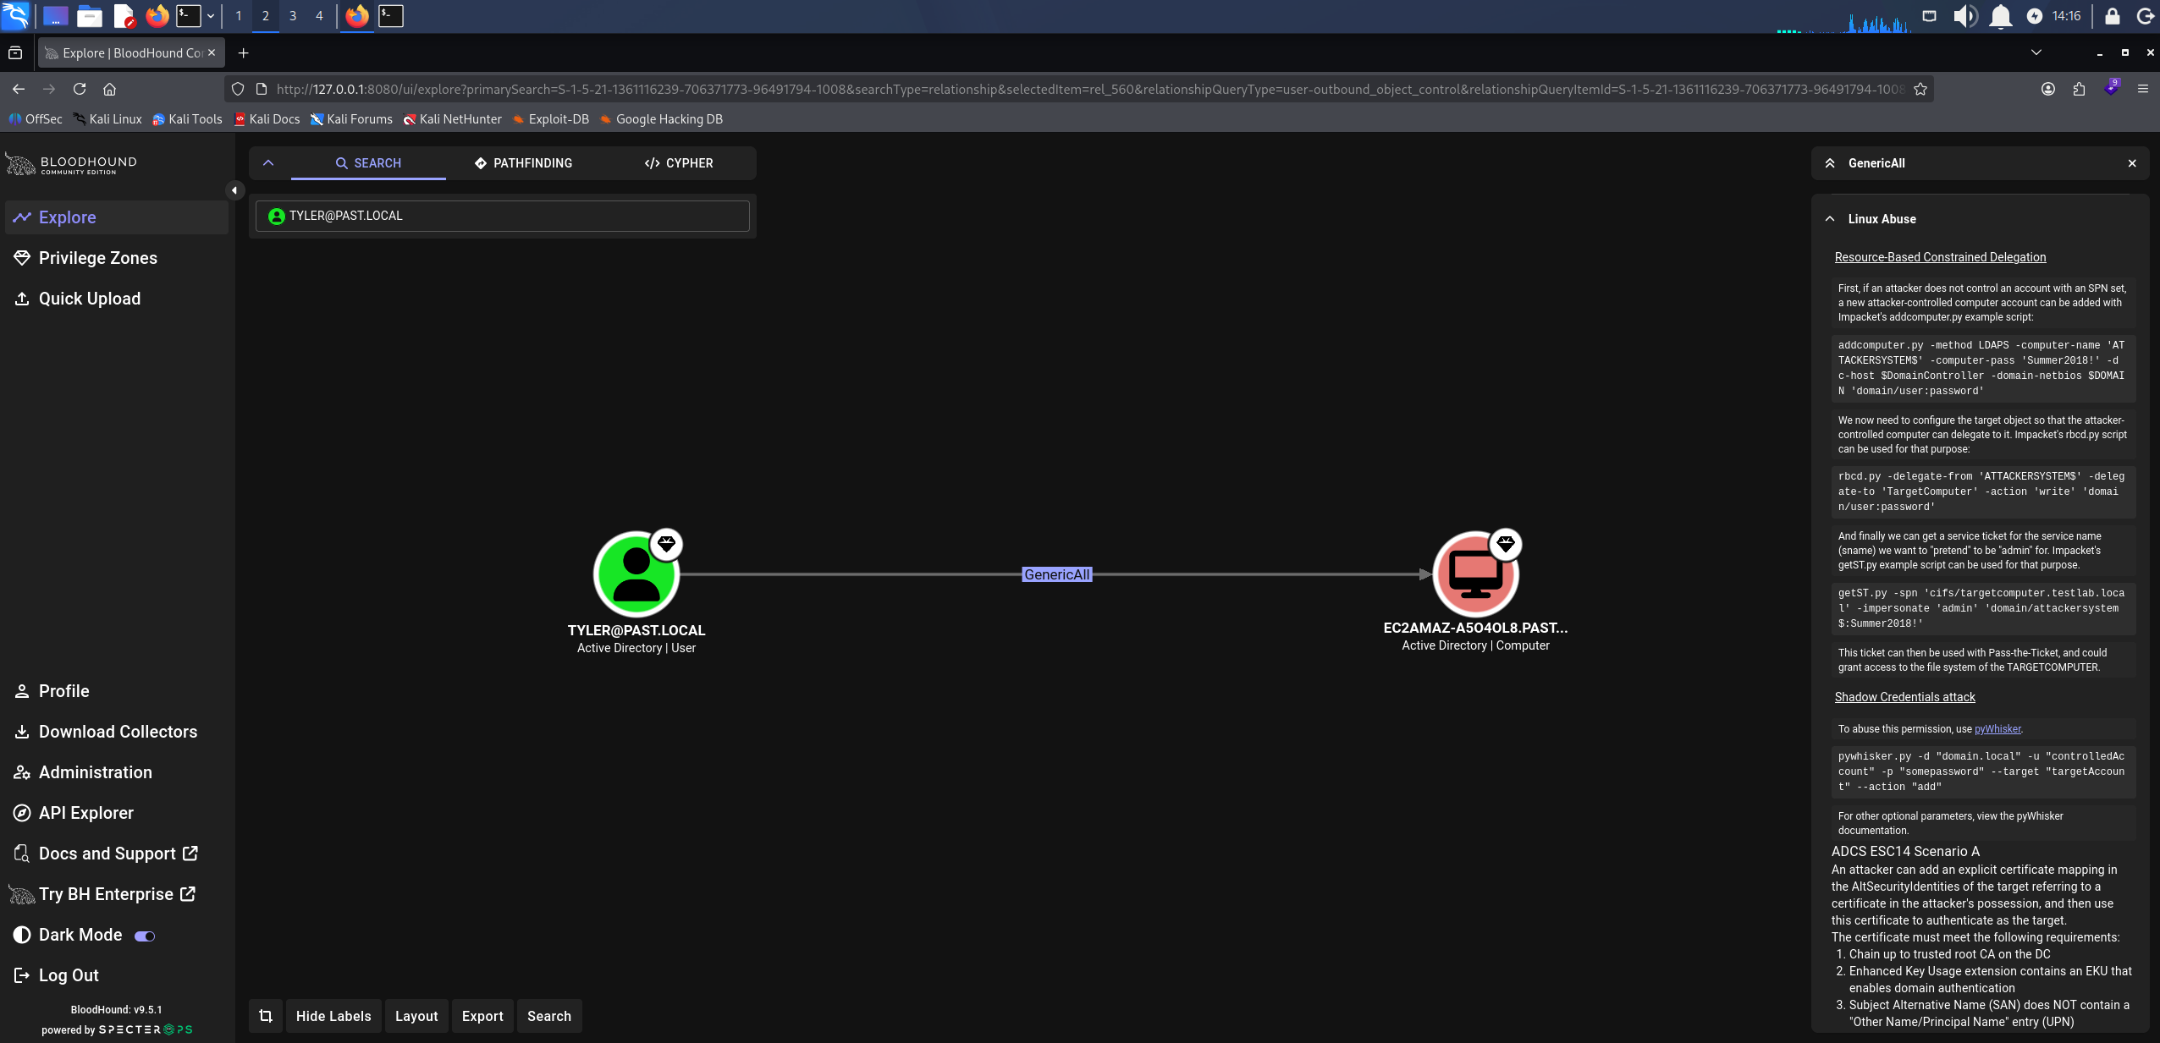Image resolution: width=2160 pixels, height=1043 pixels.
Task: Switch to the Pathfinding tab
Action: [x=523, y=163]
